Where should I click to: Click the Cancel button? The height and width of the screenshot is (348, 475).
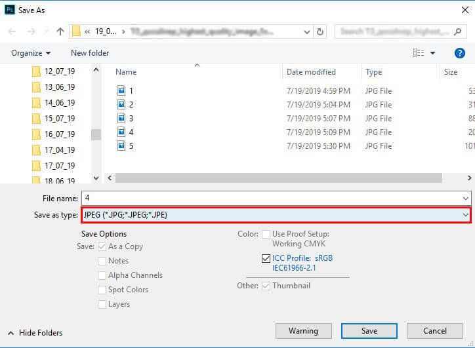tap(435, 331)
